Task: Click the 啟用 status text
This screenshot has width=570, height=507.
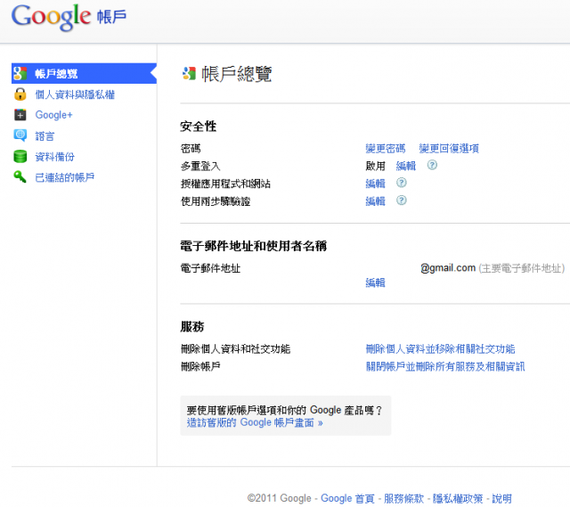Action: 375,166
